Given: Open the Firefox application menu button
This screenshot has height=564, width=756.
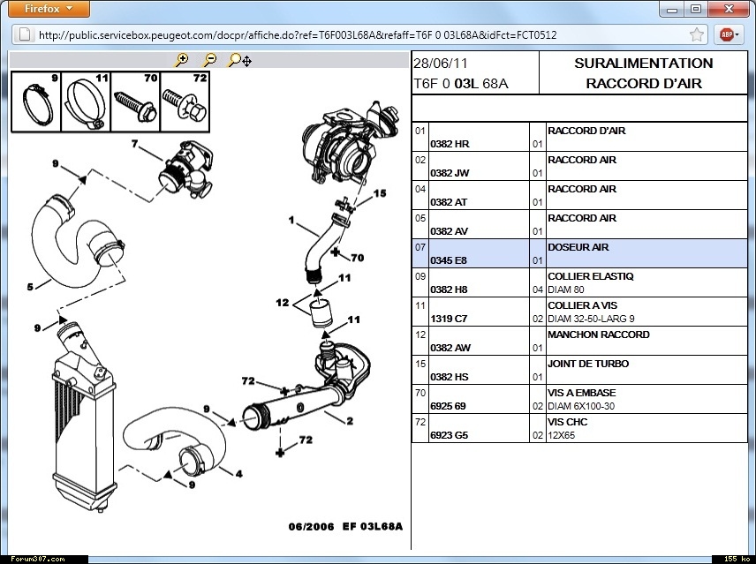Looking at the screenshot, I should click(x=44, y=9).
